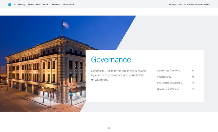218x132 pixels.
Task: Click the Corporate Responsibility Report header text
Action: [189, 5]
